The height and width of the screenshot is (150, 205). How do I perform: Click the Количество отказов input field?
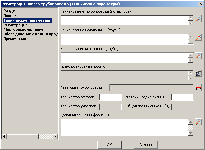(110, 97)
